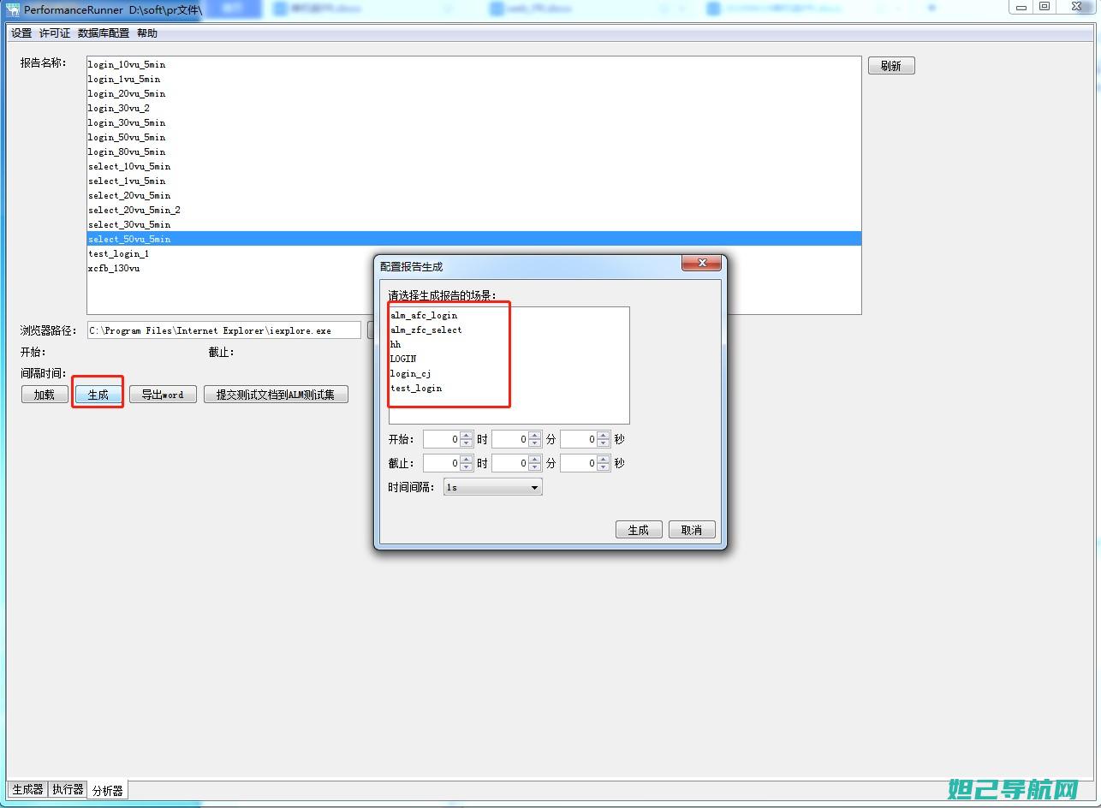The height and width of the screenshot is (808, 1101).
Task: Select report select_1vu_5min
Action: click(x=473, y=181)
